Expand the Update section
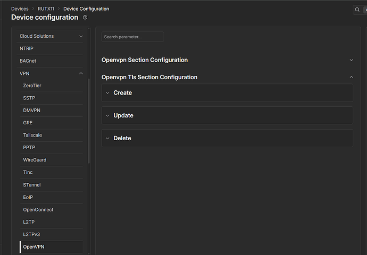 pos(123,116)
